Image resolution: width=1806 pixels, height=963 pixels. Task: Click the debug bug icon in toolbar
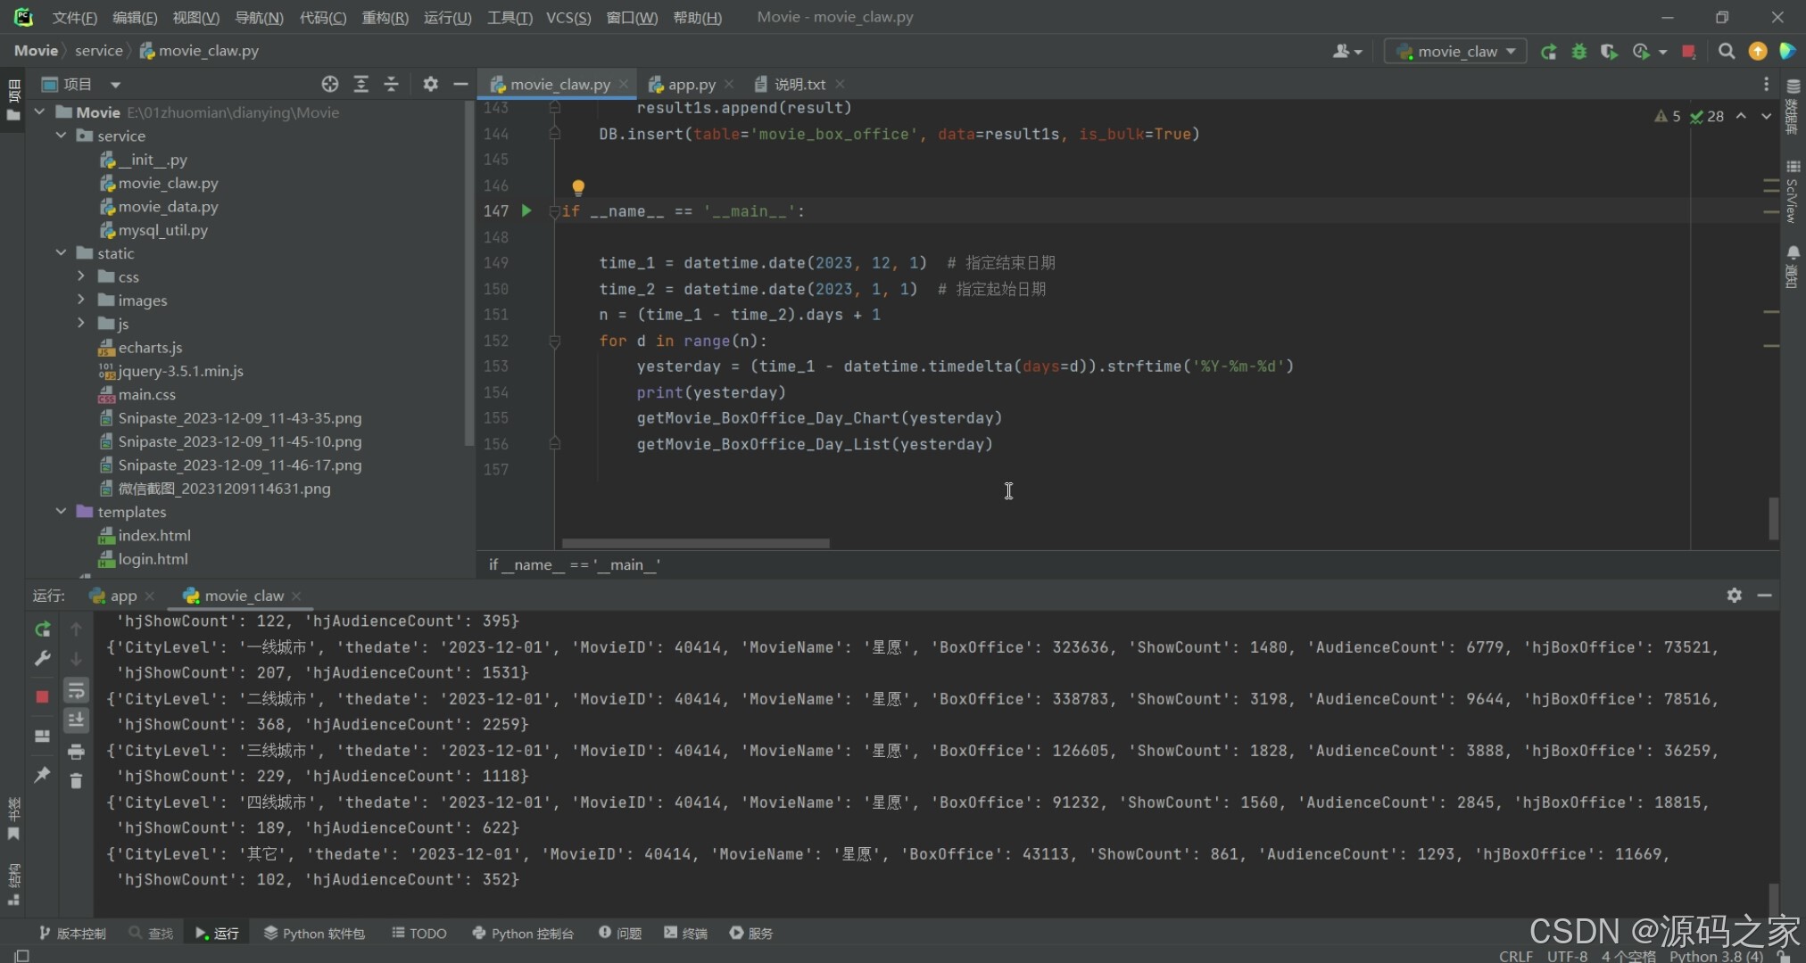[1579, 52]
